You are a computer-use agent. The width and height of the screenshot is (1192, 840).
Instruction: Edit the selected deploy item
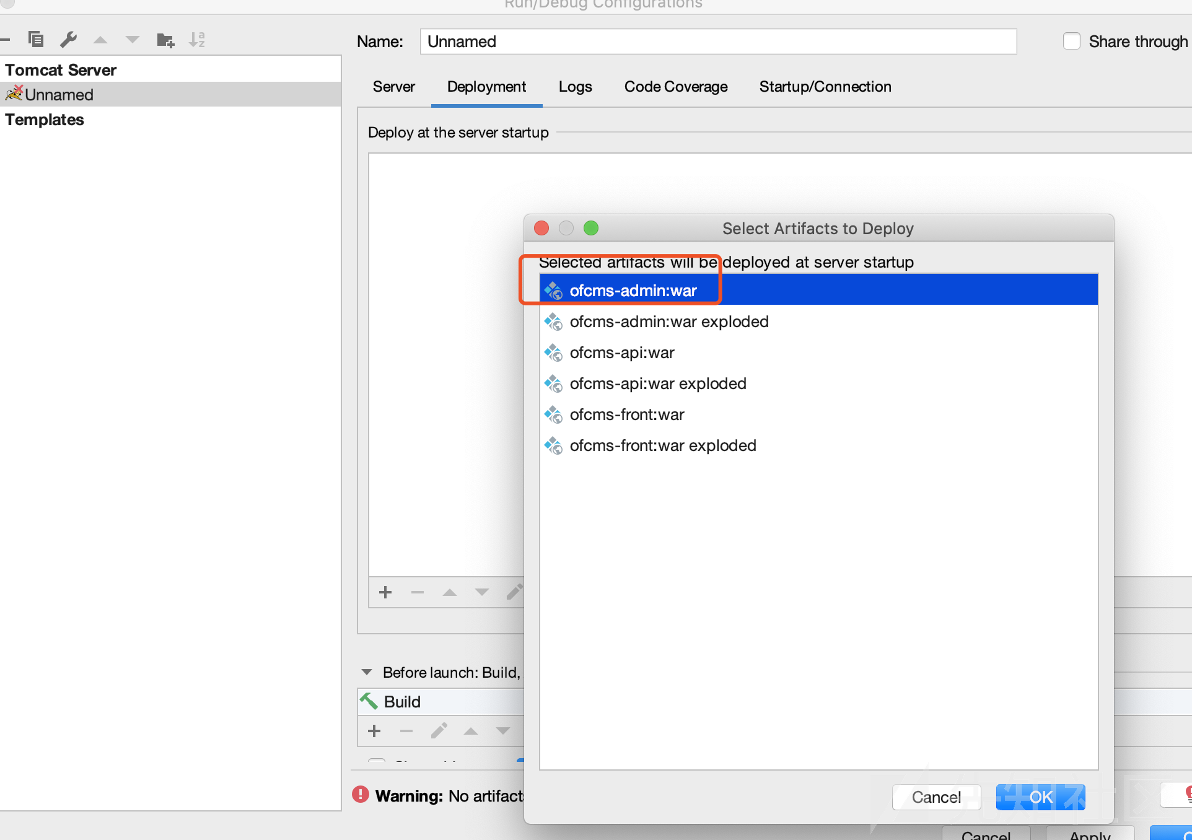coord(514,592)
